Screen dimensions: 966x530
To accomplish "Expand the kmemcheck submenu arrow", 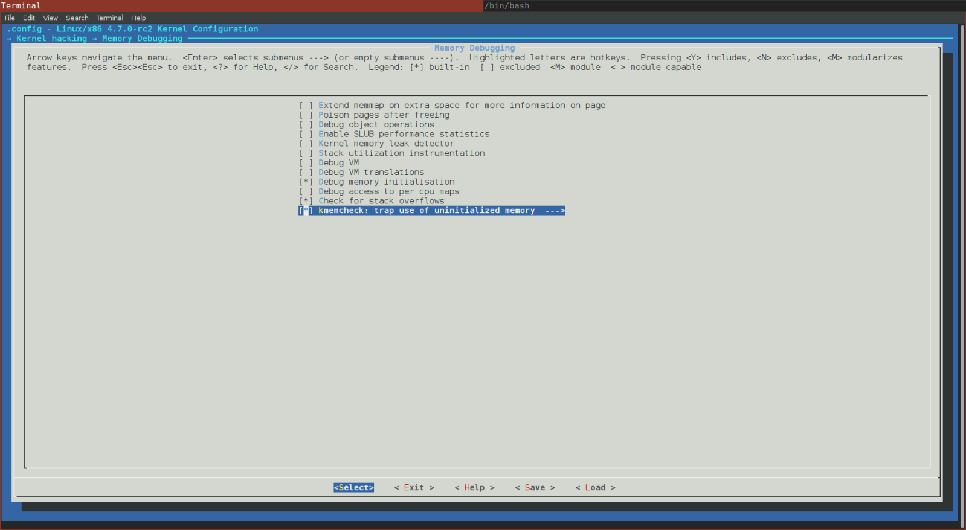I will point(555,211).
